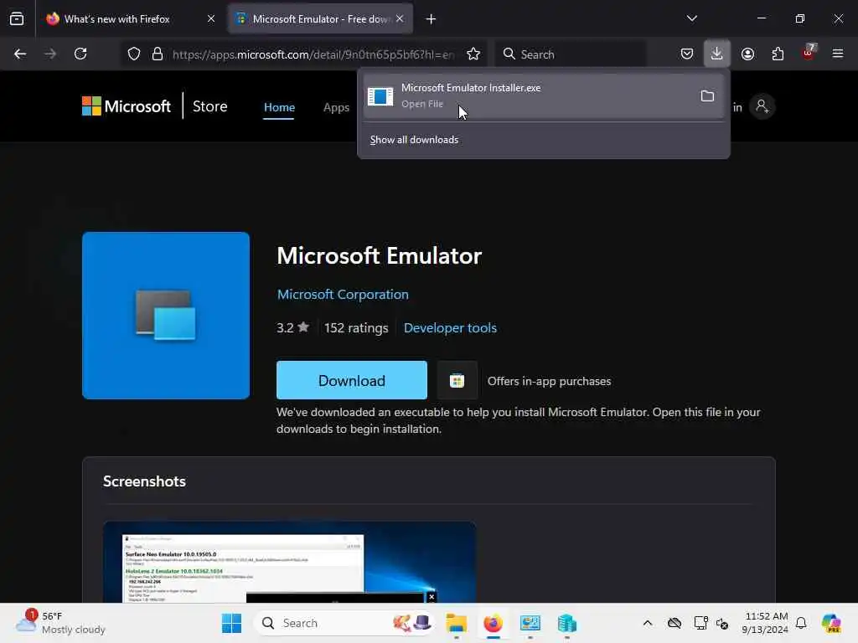
Task: View site security lock info
Action: pos(158,54)
